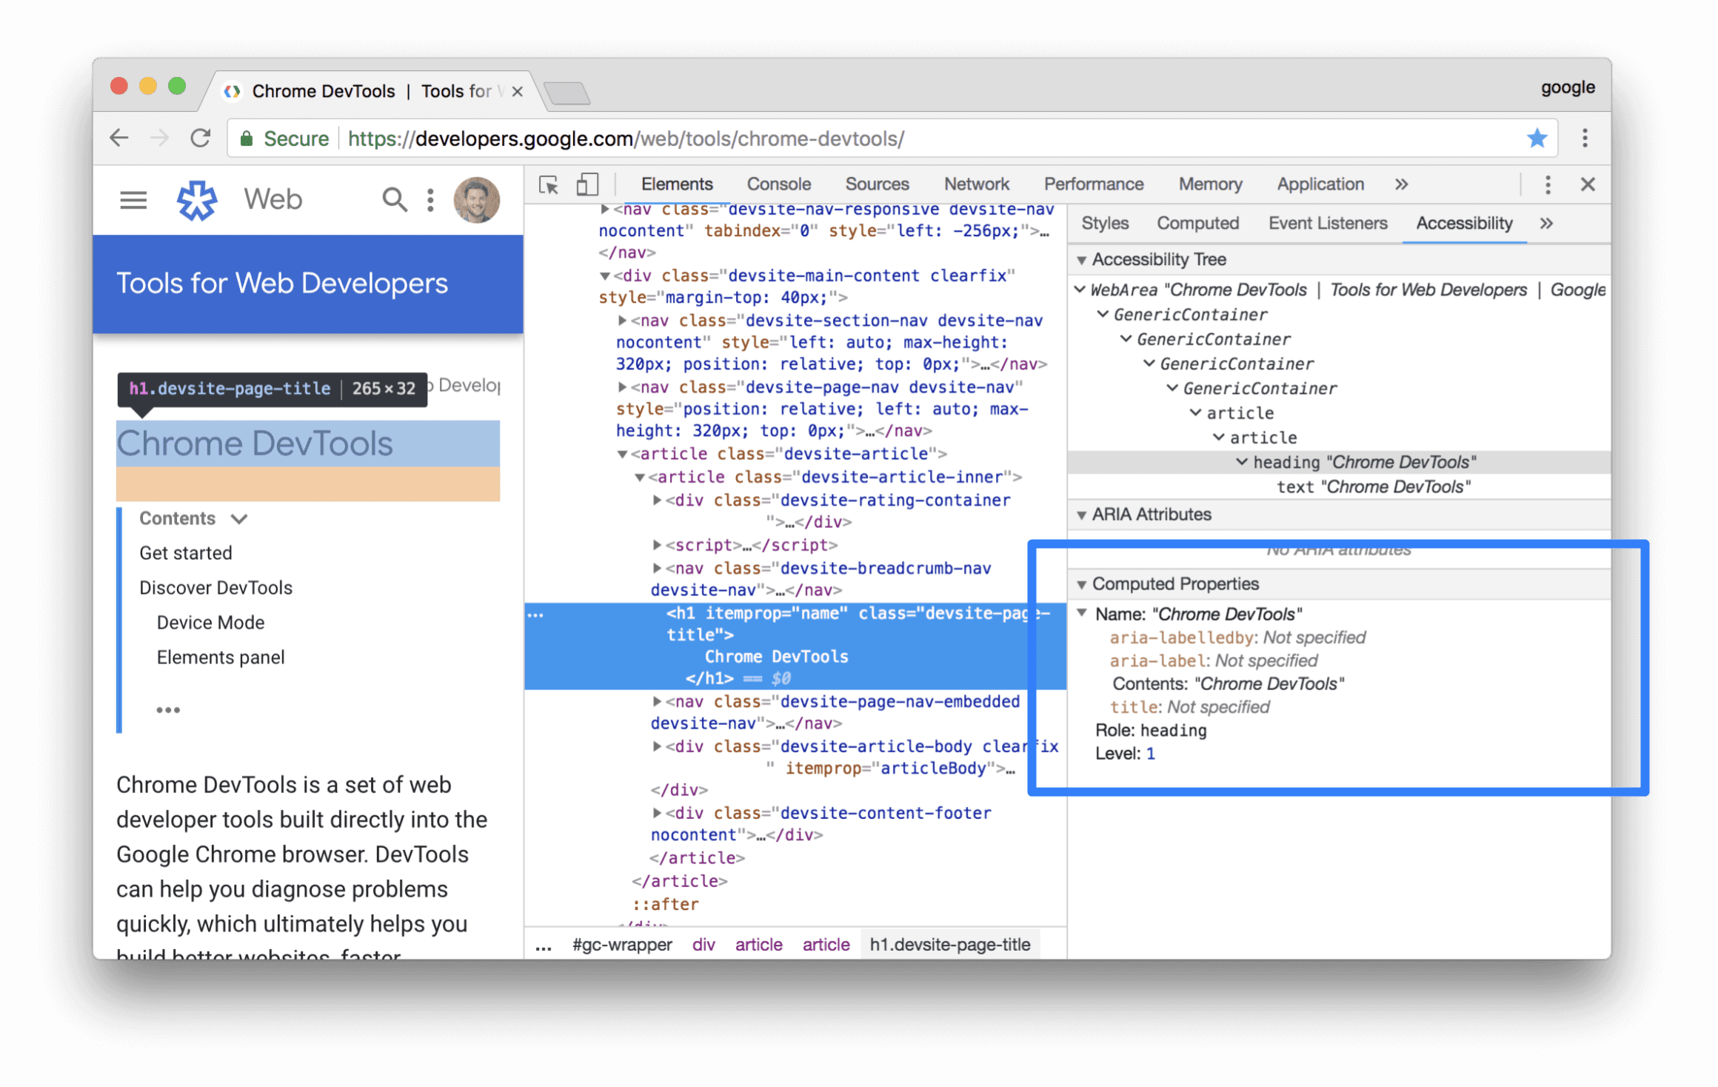
Task: Click the Get started sidebar link
Action: 184,552
